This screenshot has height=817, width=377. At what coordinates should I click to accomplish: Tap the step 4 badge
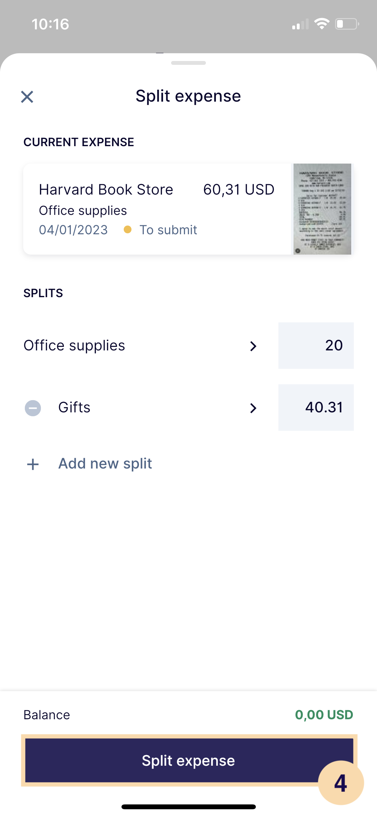tap(341, 783)
